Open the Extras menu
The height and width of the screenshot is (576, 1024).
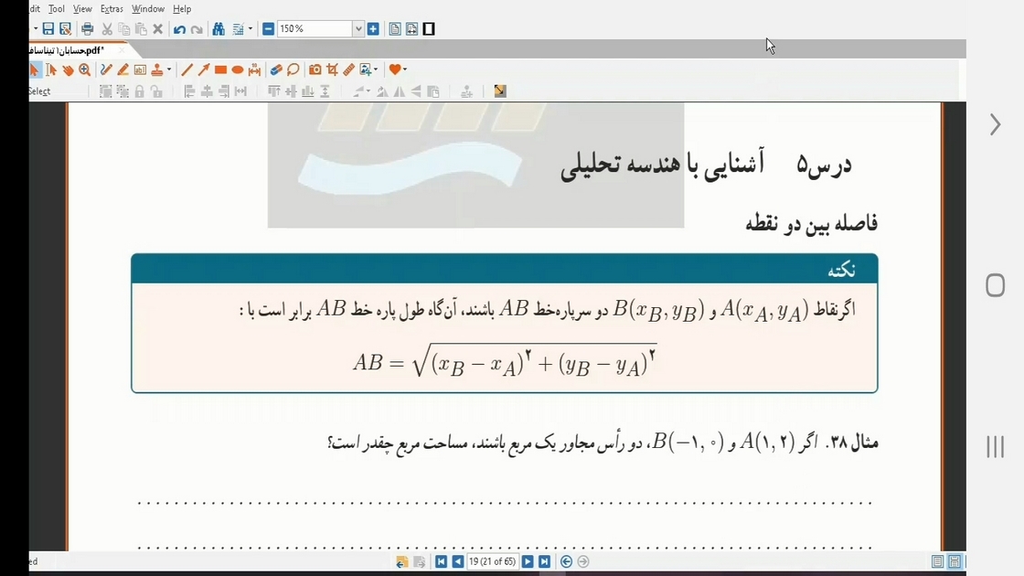tap(112, 9)
